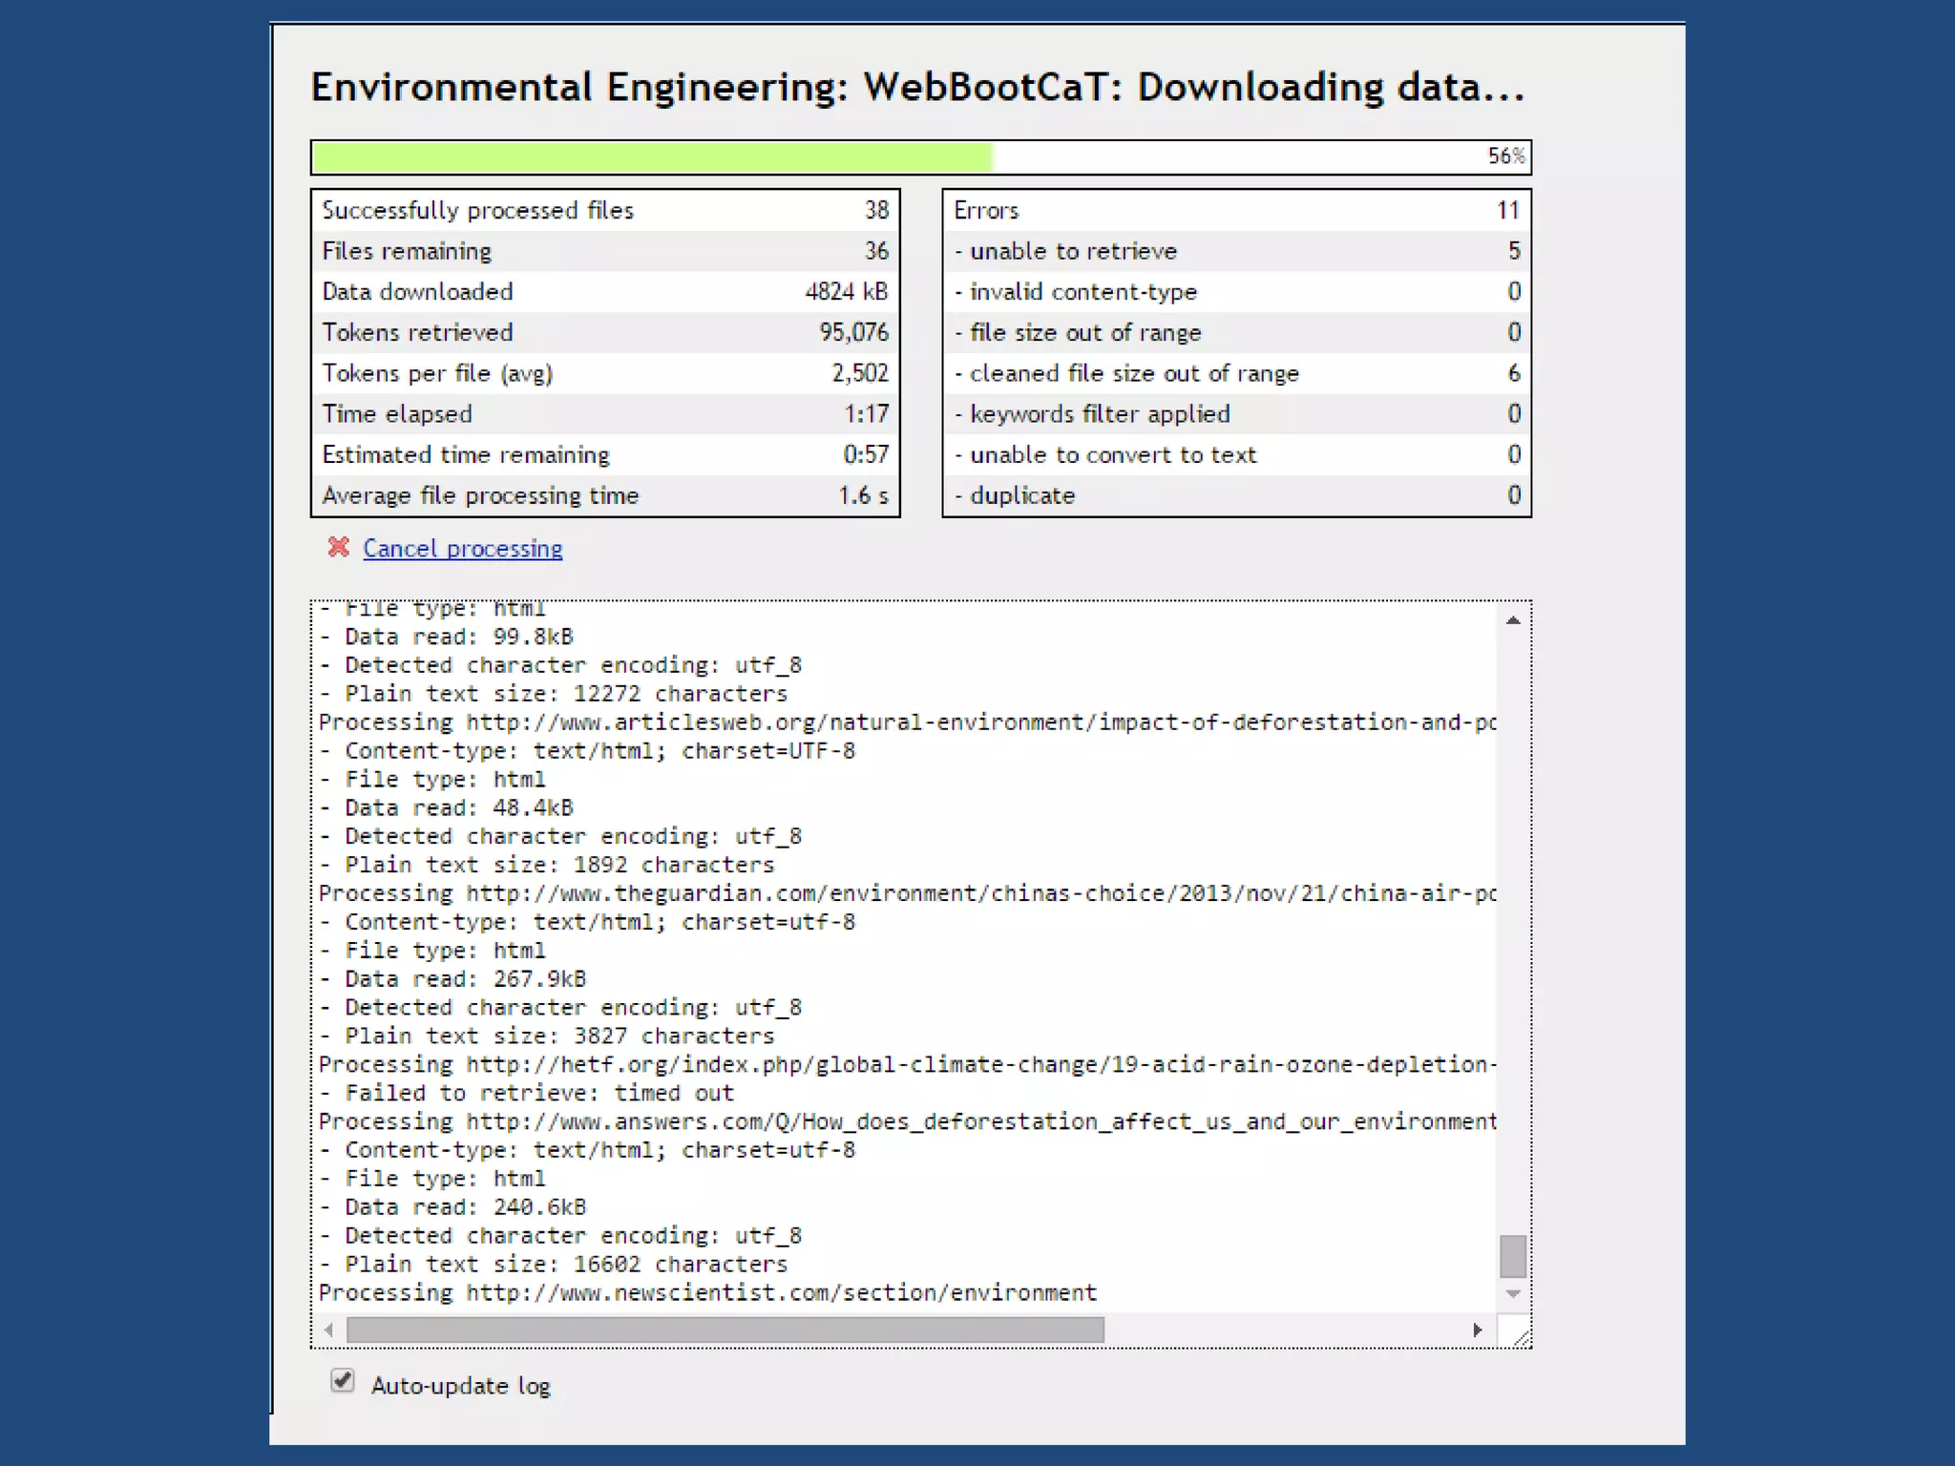The image size is (1955, 1466).
Task: Click the cleaned file size out of range row
Action: point(1236,373)
